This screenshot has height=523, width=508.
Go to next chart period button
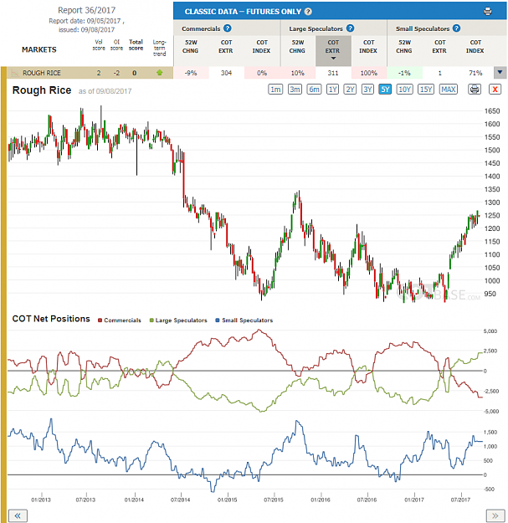pos(495,515)
